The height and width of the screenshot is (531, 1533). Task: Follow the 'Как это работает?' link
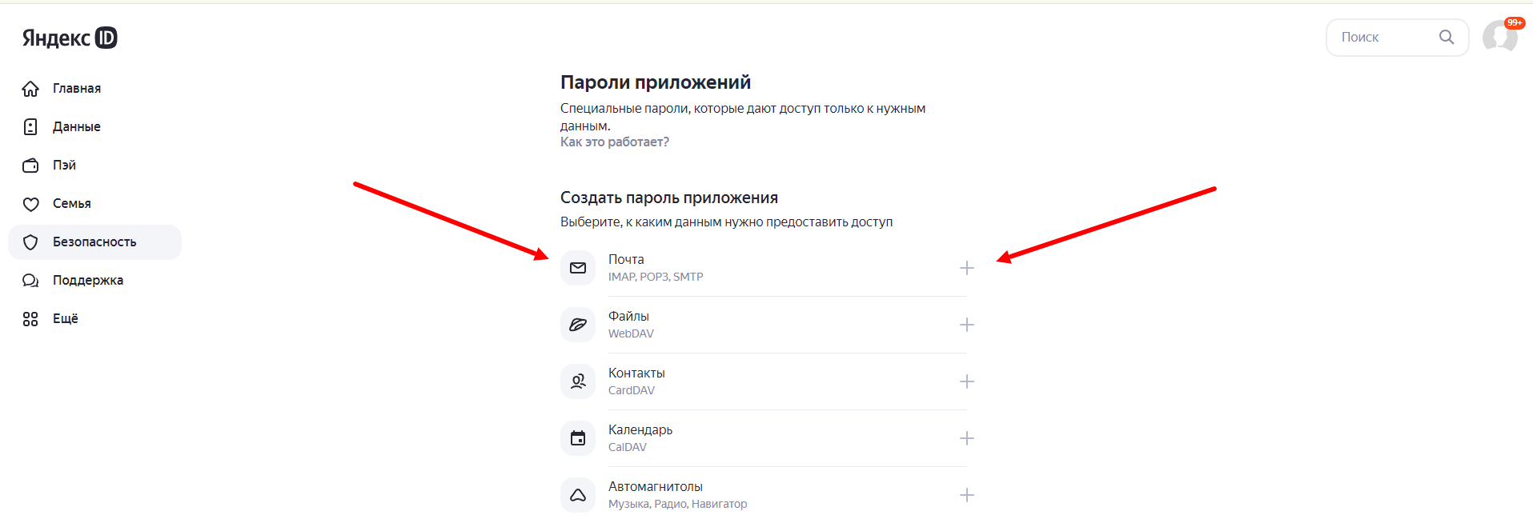615,142
